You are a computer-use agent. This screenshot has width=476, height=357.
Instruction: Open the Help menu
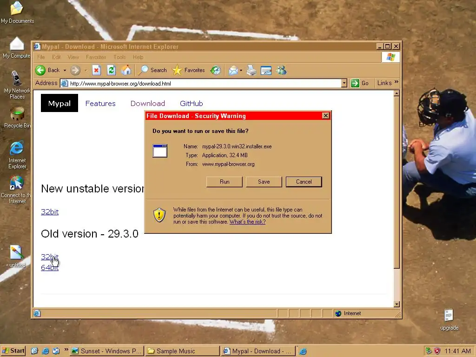pos(138,57)
